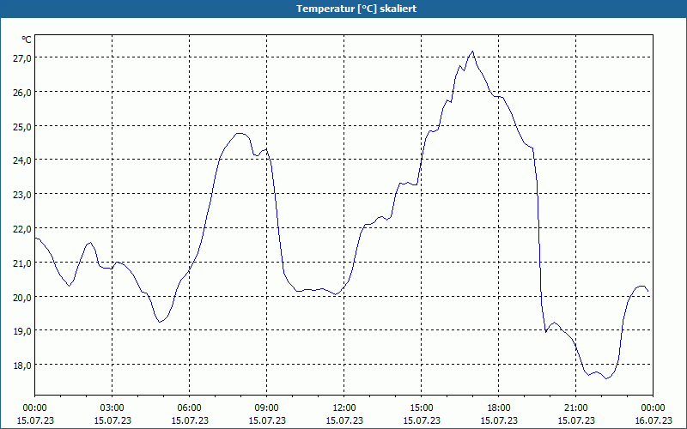Click the 21:00 time axis label

point(575,408)
